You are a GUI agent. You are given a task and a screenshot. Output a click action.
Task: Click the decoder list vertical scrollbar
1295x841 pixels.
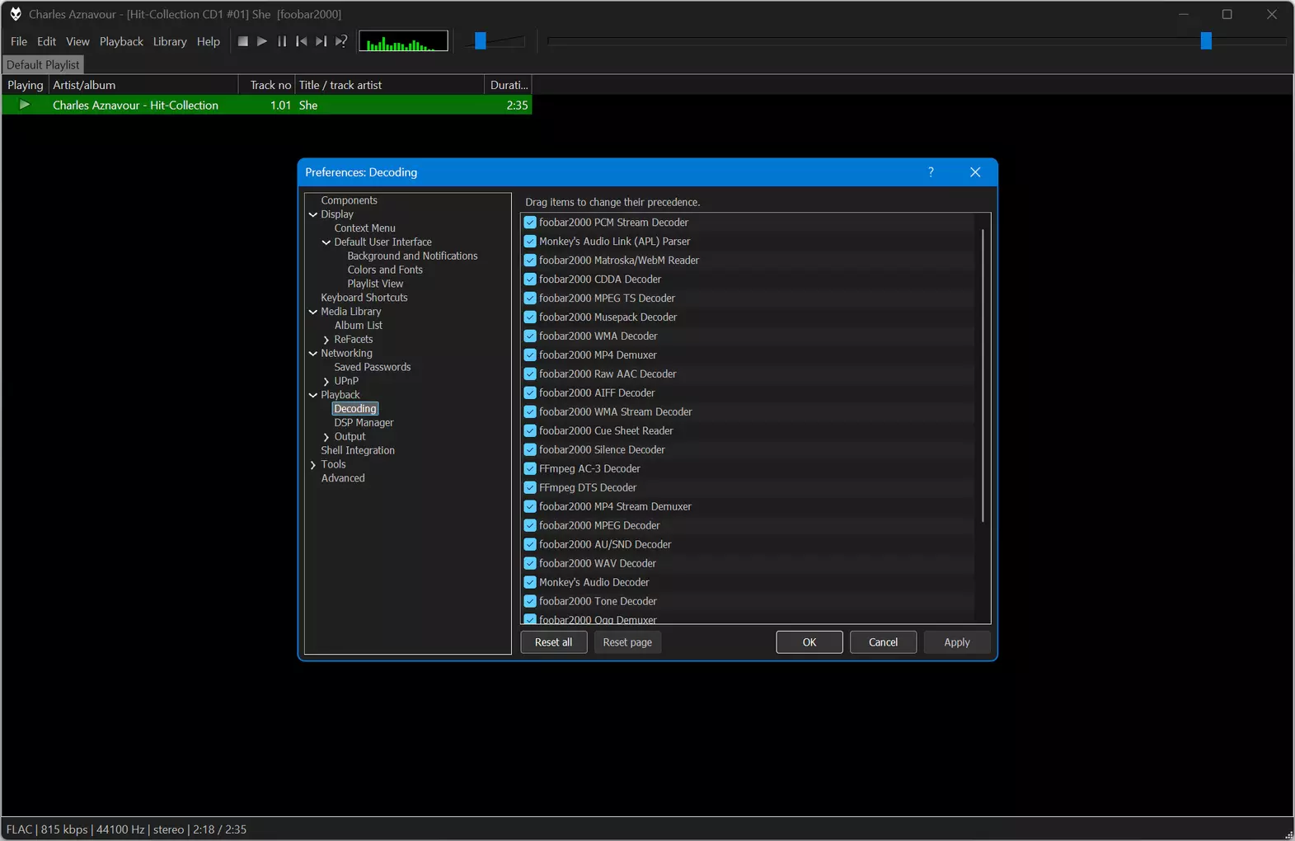983,376
